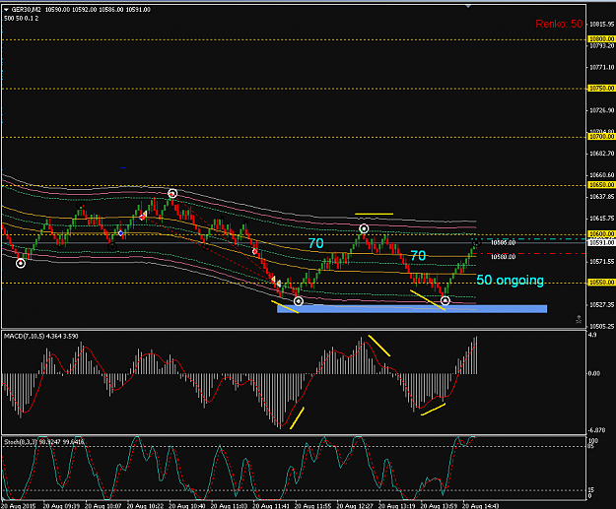
Task: Click the chart shift triangle on the top edge
Action: 468,6
